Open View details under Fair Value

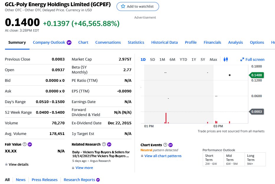tap(19, 165)
